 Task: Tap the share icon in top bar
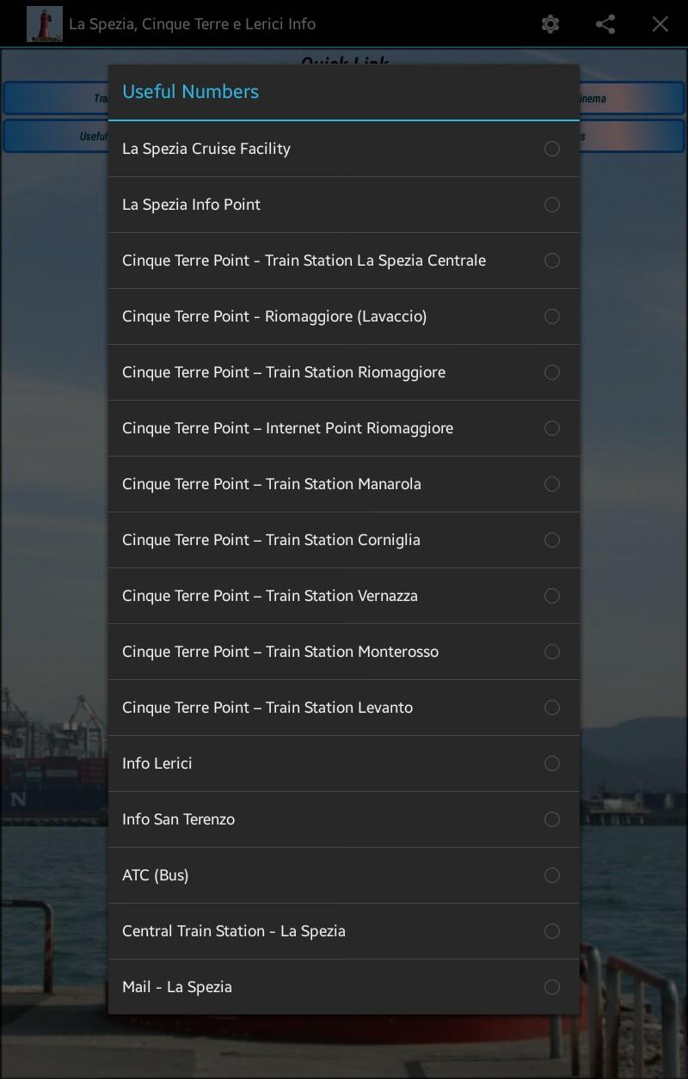pyautogui.click(x=605, y=24)
